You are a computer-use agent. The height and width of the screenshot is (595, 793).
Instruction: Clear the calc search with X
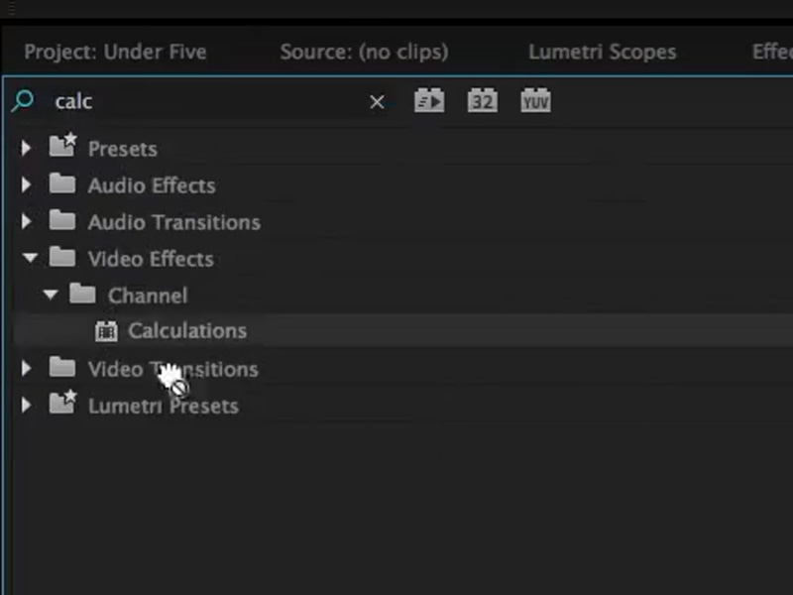[377, 102]
